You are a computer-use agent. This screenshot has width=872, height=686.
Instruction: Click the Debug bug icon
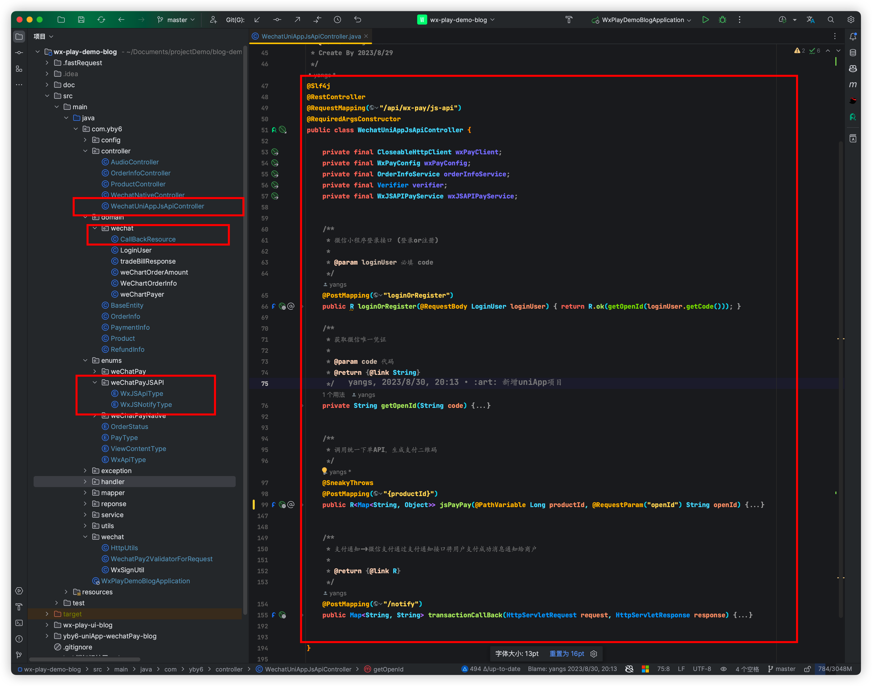[723, 20]
